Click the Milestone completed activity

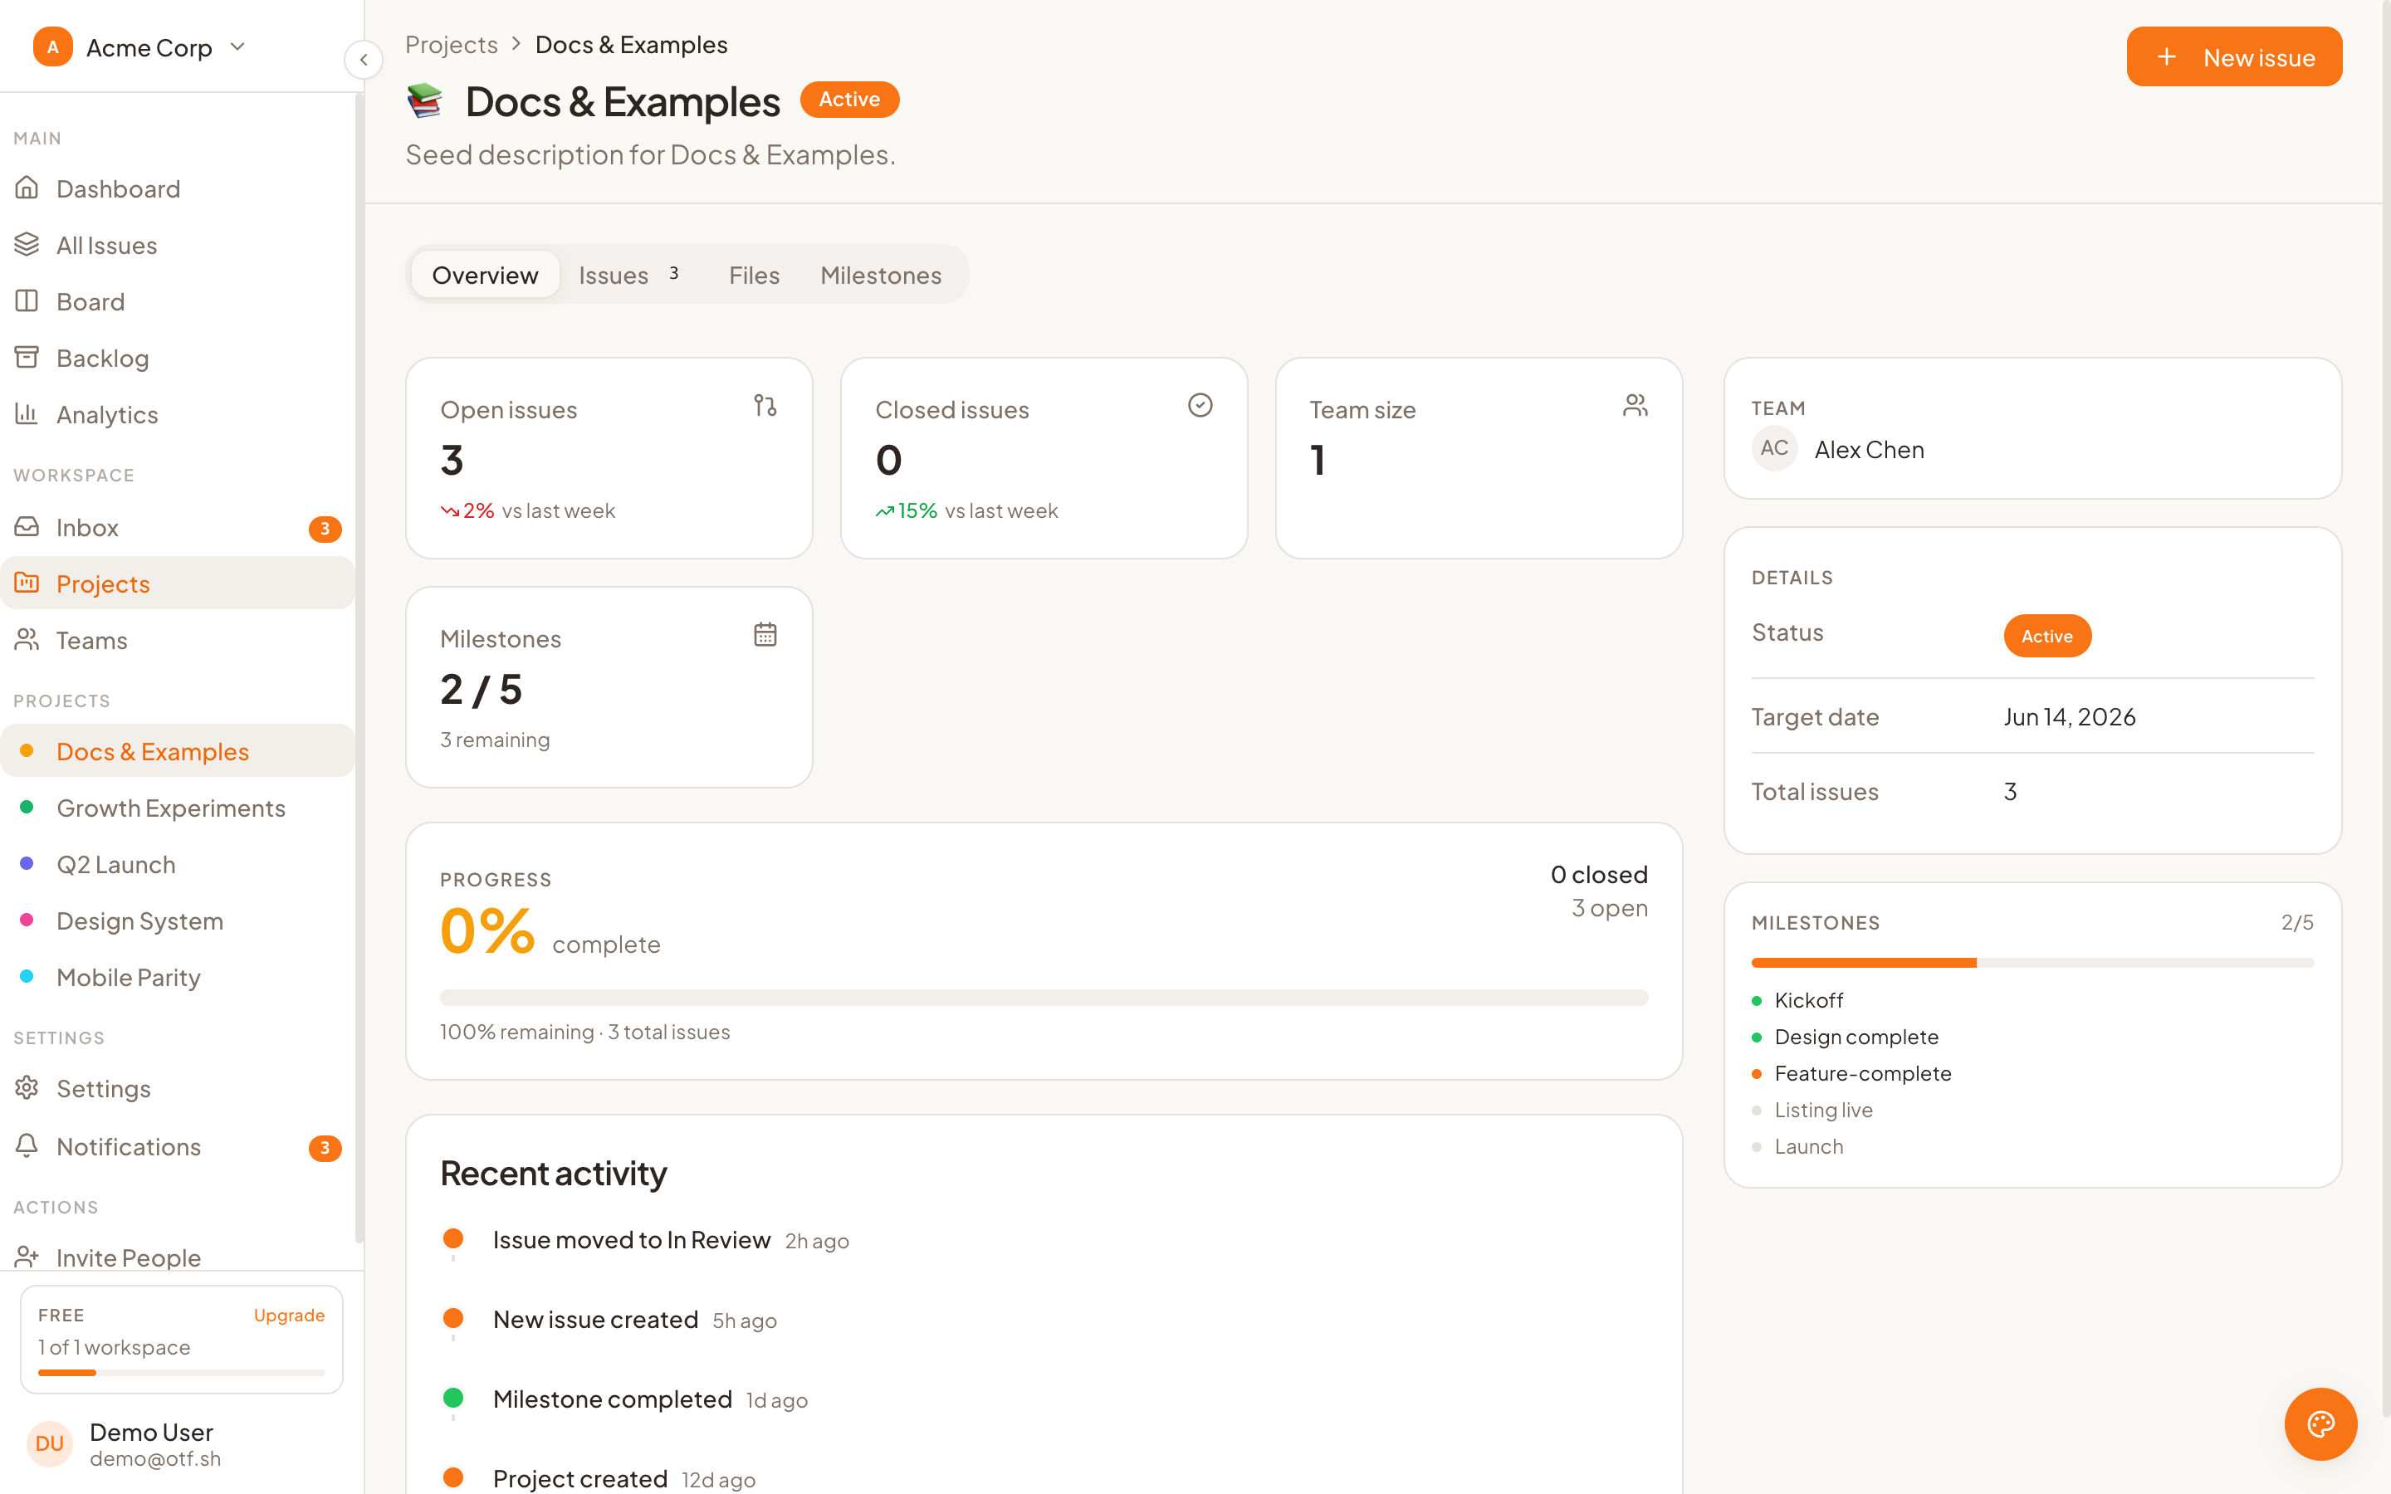612,1399
